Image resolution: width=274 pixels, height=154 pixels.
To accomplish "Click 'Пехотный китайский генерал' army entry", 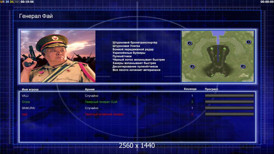I will [x=104, y=114].
